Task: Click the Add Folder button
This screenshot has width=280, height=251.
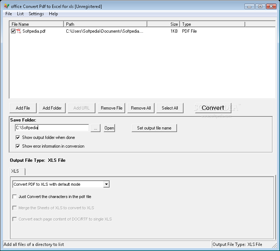Action: tap(52, 108)
